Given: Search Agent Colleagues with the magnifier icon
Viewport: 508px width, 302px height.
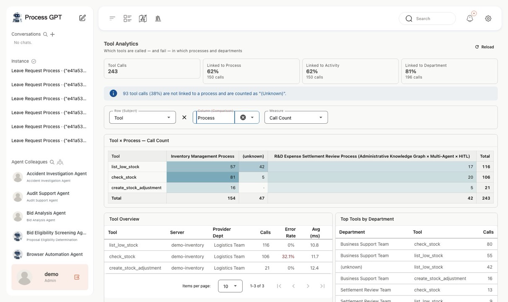Looking at the screenshot, I should tap(52, 162).
